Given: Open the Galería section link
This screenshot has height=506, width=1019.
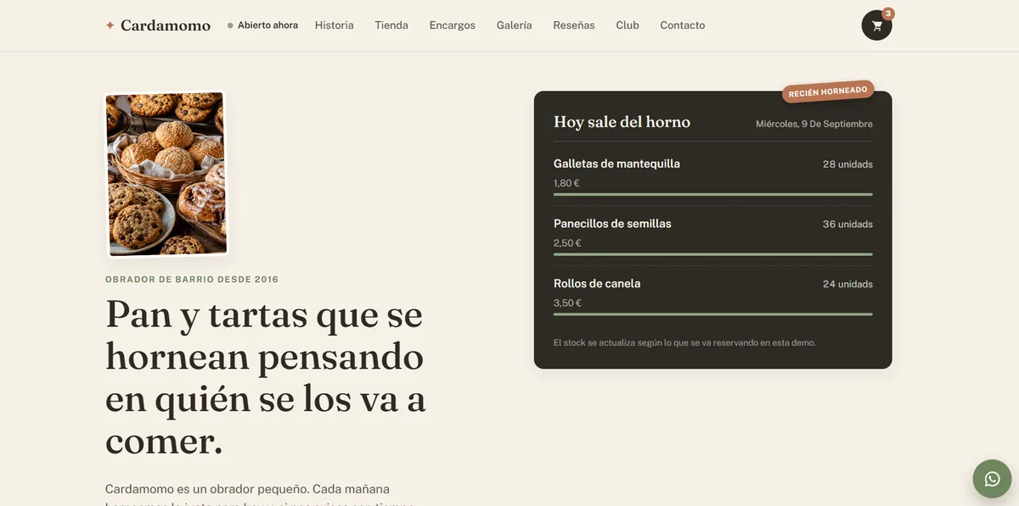Looking at the screenshot, I should coord(514,25).
